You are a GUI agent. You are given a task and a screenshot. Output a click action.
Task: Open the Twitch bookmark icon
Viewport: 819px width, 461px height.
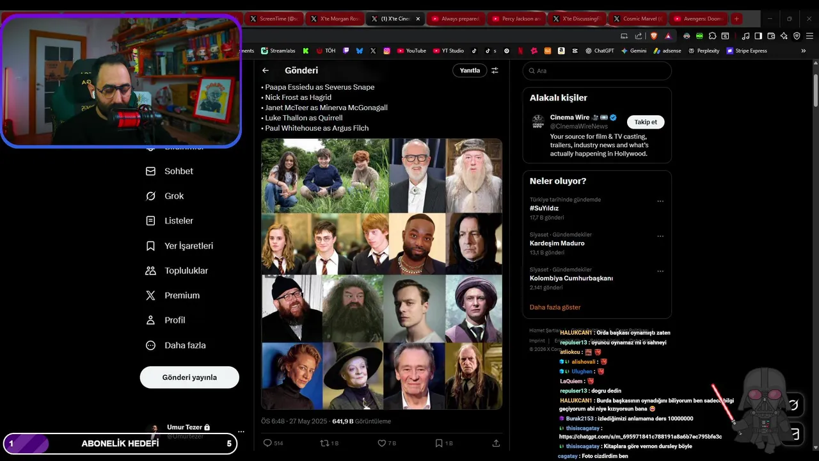pyautogui.click(x=346, y=51)
